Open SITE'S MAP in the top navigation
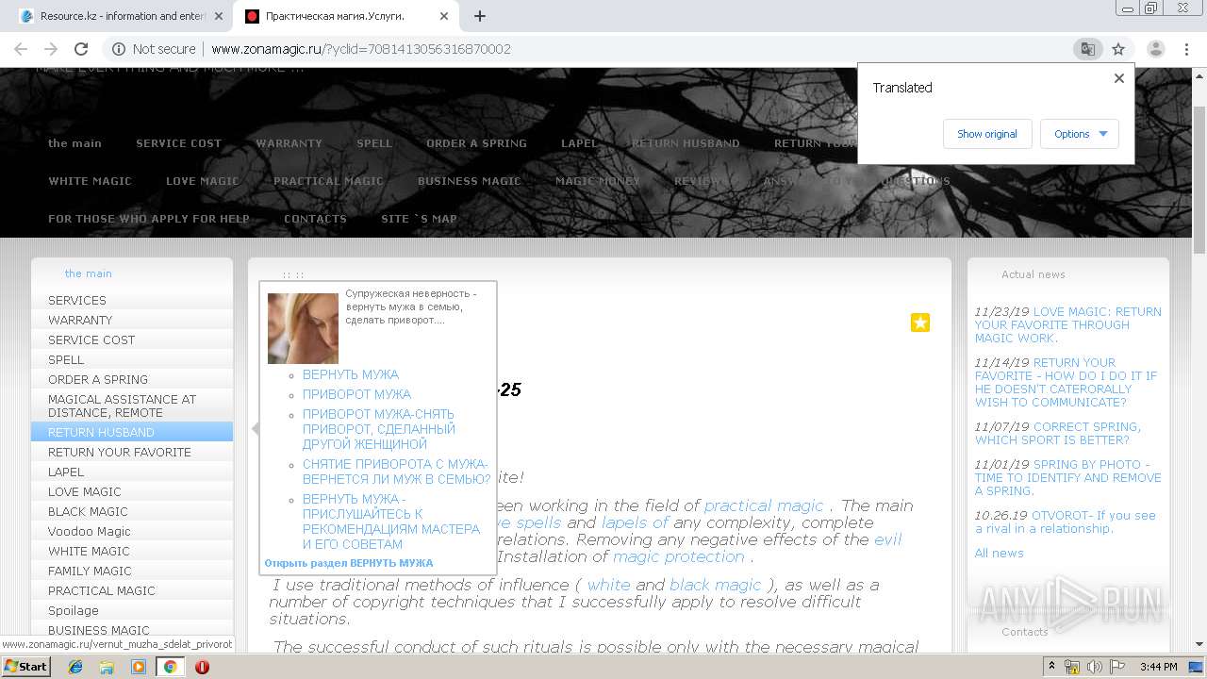 pyautogui.click(x=419, y=219)
